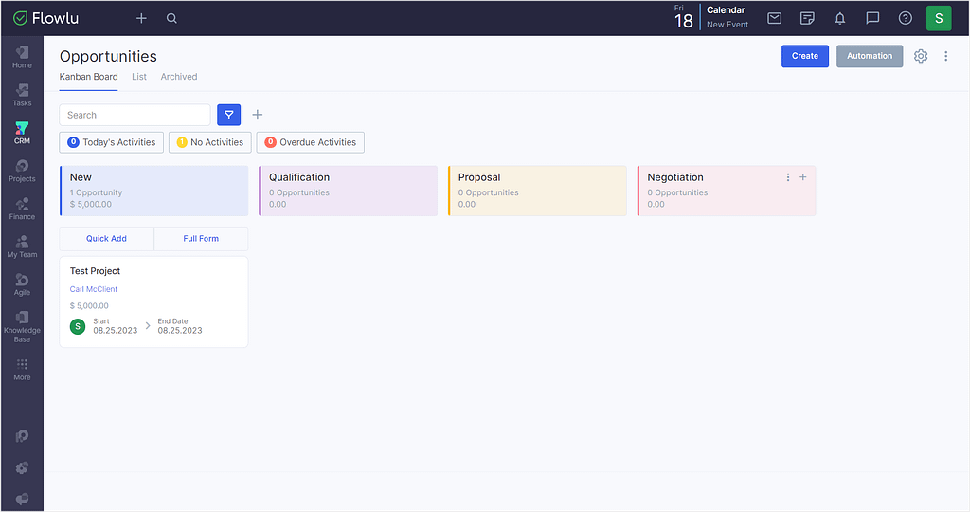This screenshot has height=512, width=970.
Task: Open Negotiation column three-dot menu
Action: pyautogui.click(x=787, y=177)
